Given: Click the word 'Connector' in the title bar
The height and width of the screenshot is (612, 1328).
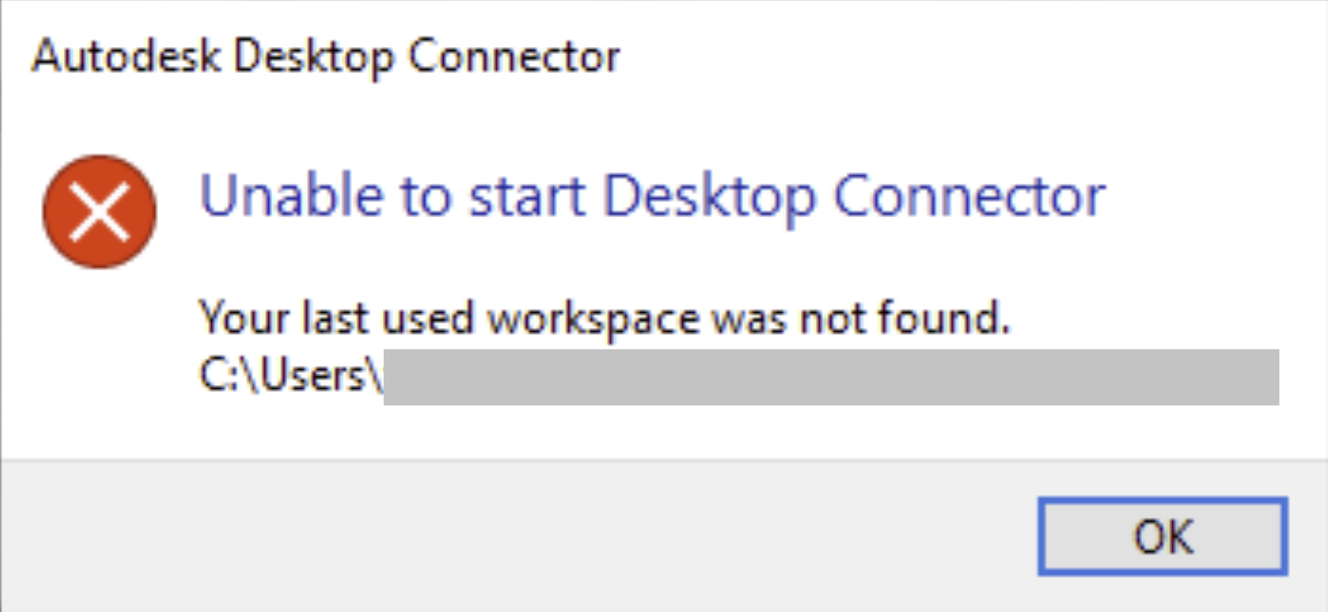Looking at the screenshot, I should [514, 56].
